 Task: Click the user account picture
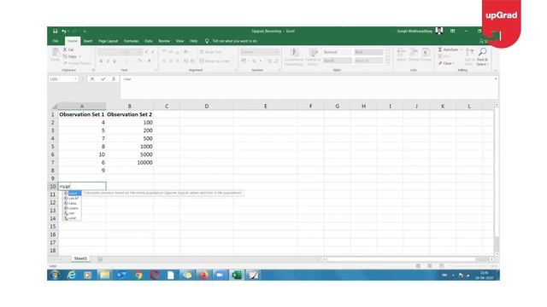(438, 31)
